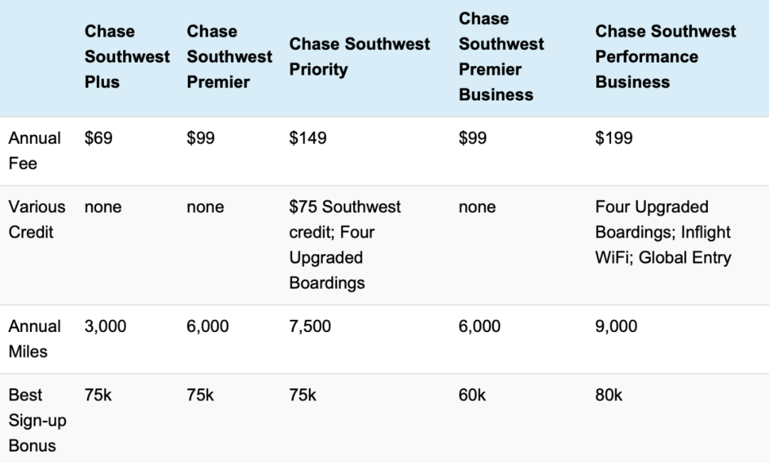769x463 pixels.
Task: Click the $69 annual fee cell
Action: click(x=98, y=137)
